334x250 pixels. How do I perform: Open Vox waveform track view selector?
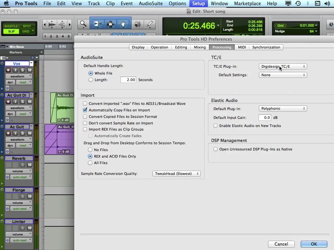19,76
